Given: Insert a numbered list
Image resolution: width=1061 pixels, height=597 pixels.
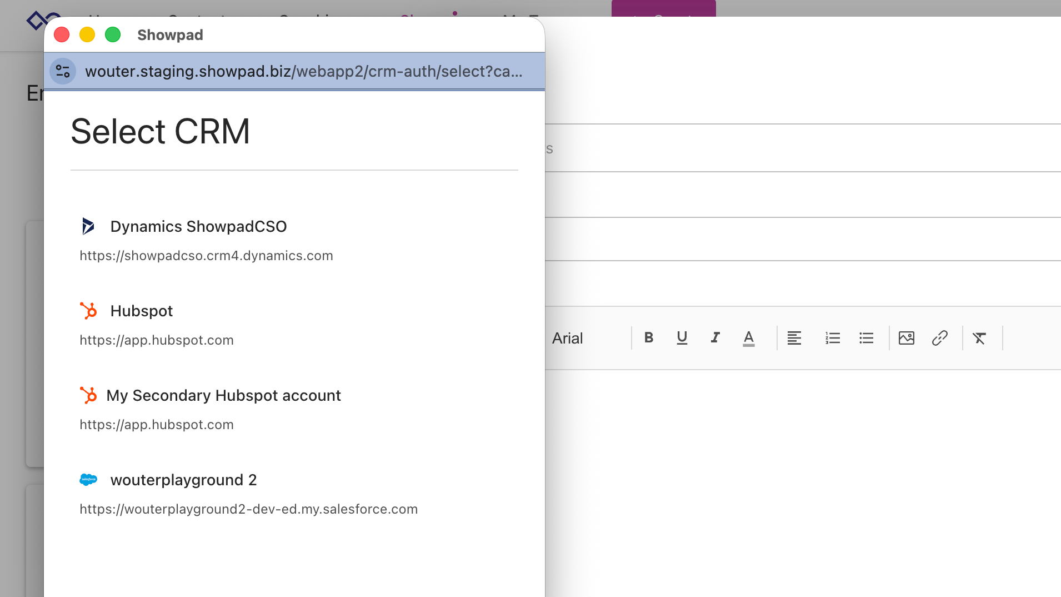Looking at the screenshot, I should (x=832, y=338).
